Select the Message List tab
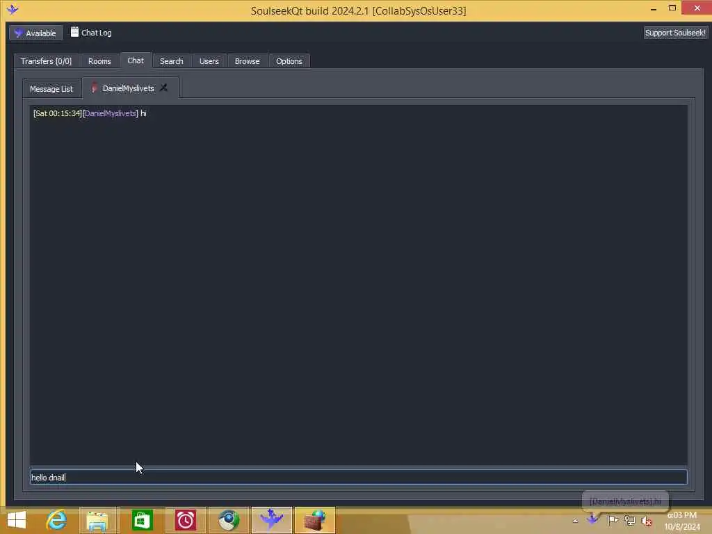Image resolution: width=712 pixels, height=534 pixels. pyautogui.click(x=51, y=89)
